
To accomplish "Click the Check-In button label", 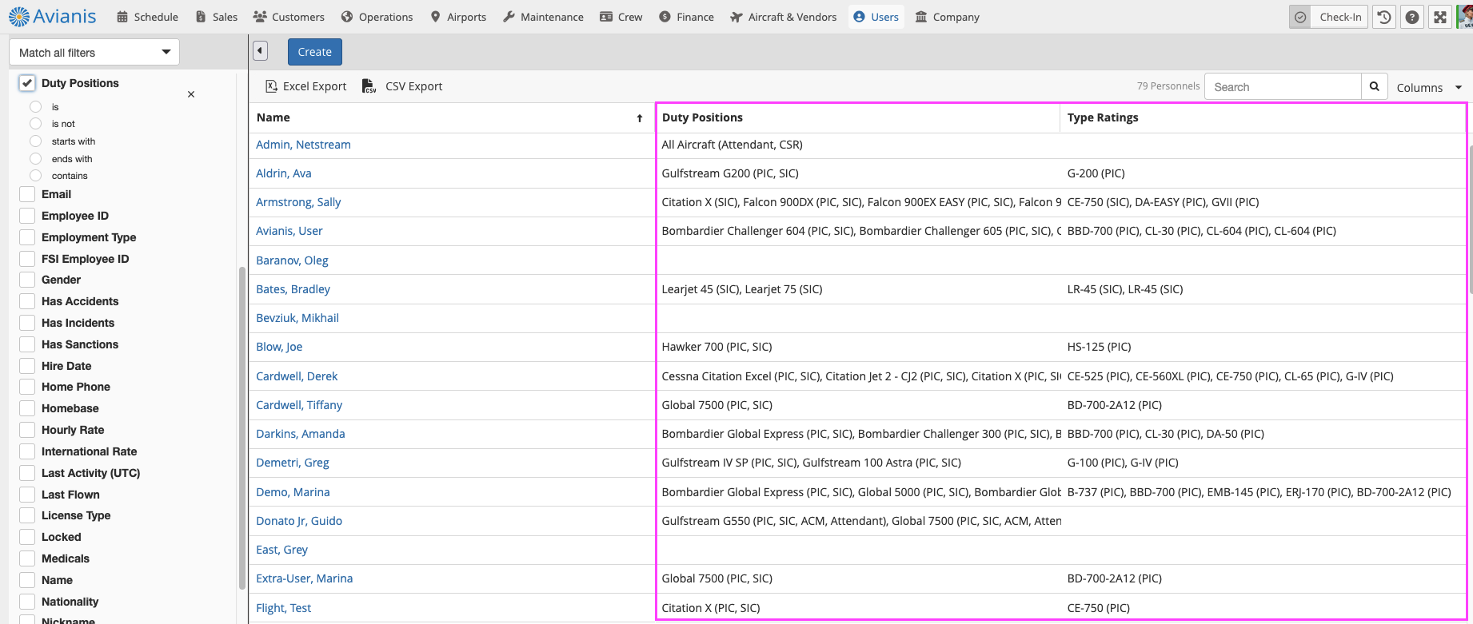I will click(1340, 17).
